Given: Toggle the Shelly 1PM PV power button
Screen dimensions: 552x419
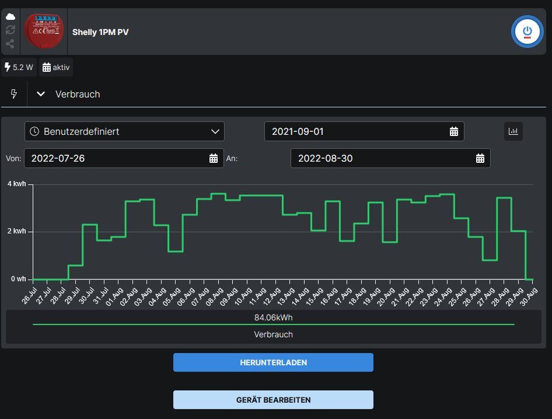Looking at the screenshot, I should tap(527, 32).
